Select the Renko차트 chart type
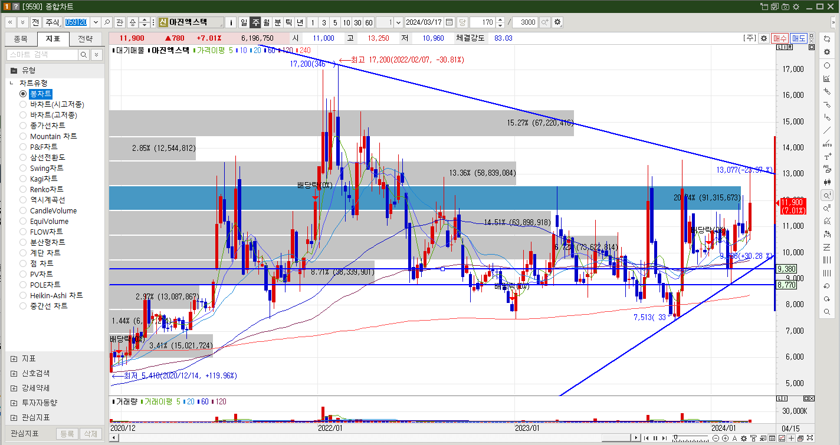Image resolution: width=840 pixels, height=445 pixels. click(47, 189)
